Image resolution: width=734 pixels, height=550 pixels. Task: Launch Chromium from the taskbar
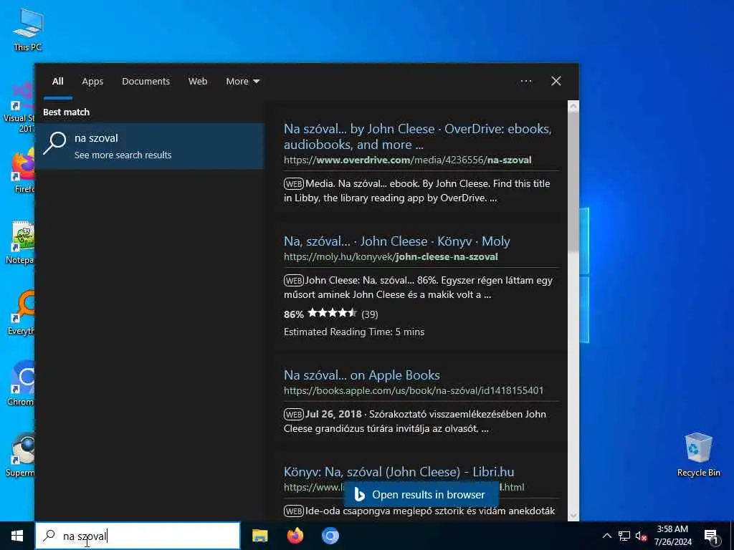[330, 536]
